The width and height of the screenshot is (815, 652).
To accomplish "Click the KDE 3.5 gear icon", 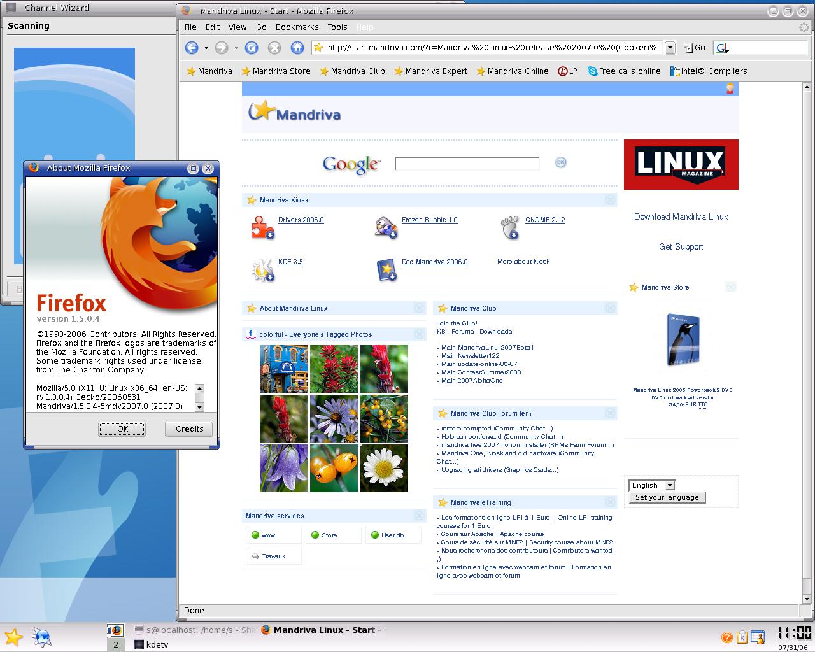I will 262,269.
